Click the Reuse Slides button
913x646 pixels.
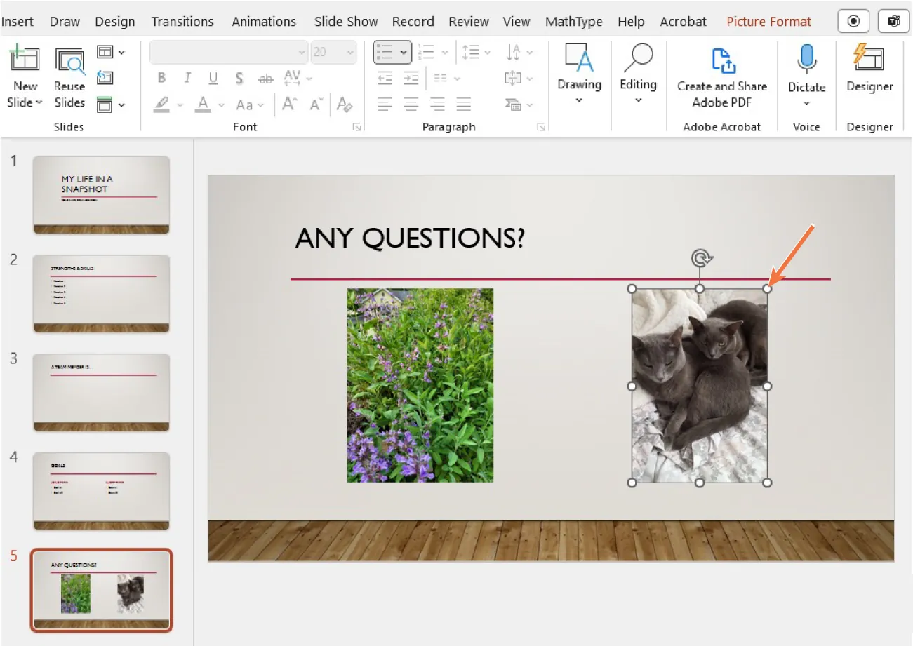click(x=69, y=75)
